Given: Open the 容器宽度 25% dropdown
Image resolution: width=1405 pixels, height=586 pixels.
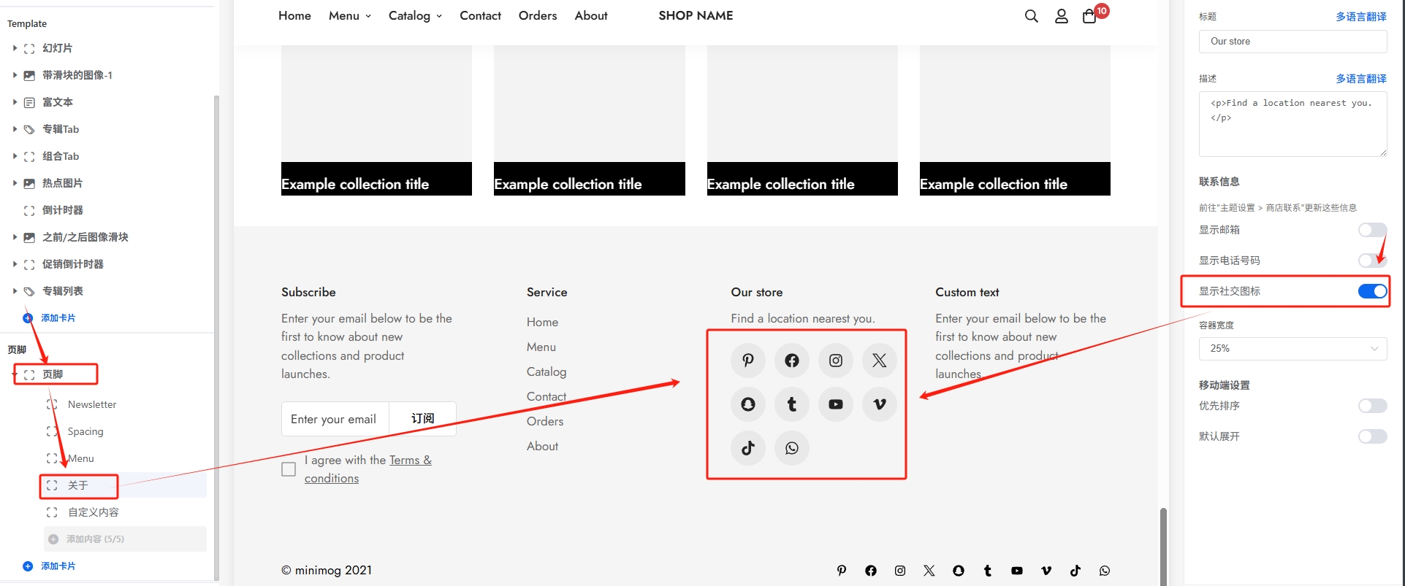Looking at the screenshot, I should point(1292,349).
